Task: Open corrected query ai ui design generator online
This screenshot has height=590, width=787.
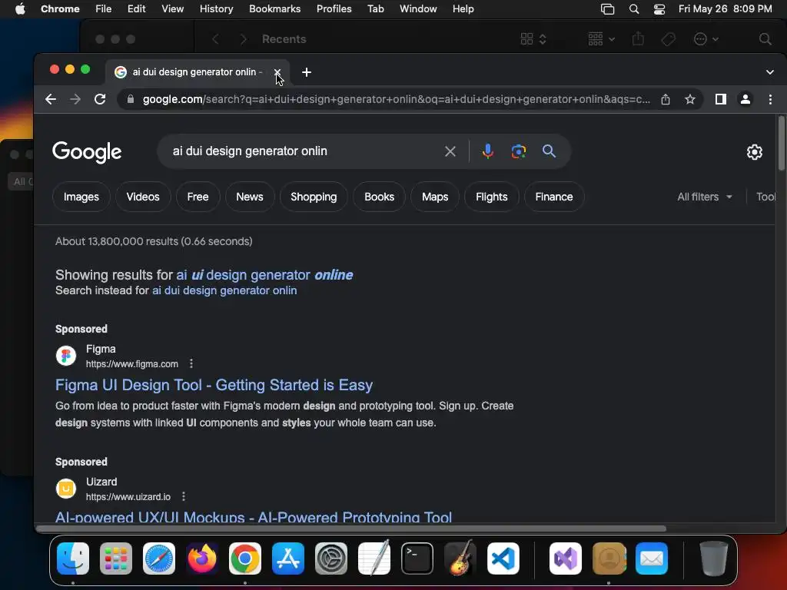Action: click(264, 275)
